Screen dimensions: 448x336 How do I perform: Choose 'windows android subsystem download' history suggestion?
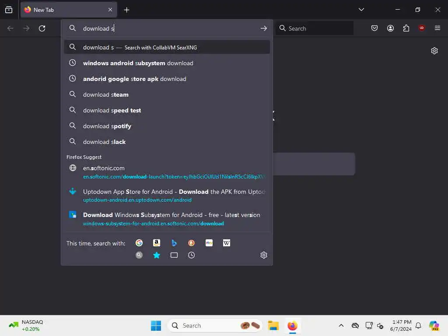(x=167, y=63)
